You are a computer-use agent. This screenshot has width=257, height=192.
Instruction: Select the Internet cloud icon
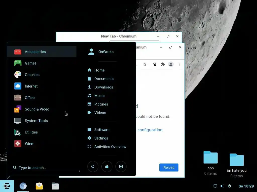click(18, 86)
